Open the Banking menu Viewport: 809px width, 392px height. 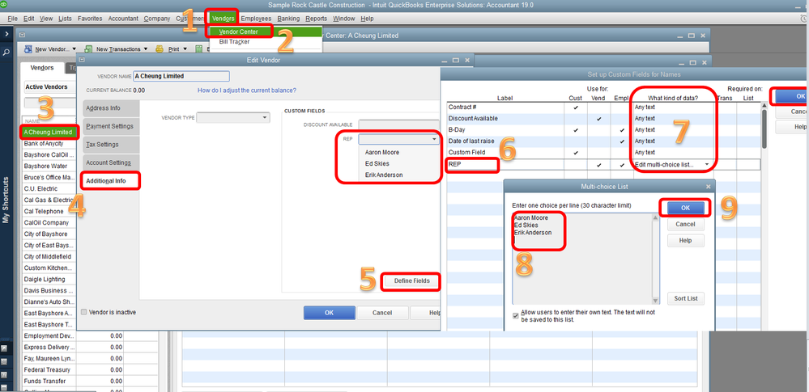[x=288, y=19]
